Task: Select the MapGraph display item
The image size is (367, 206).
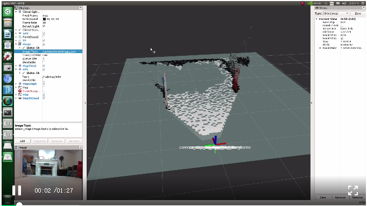Action: (x=30, y=84)
